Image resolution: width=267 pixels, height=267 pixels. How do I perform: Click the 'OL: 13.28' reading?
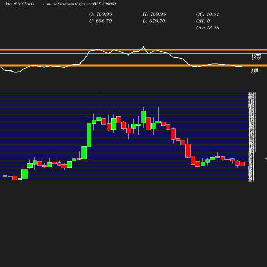(x=208, y=28)
